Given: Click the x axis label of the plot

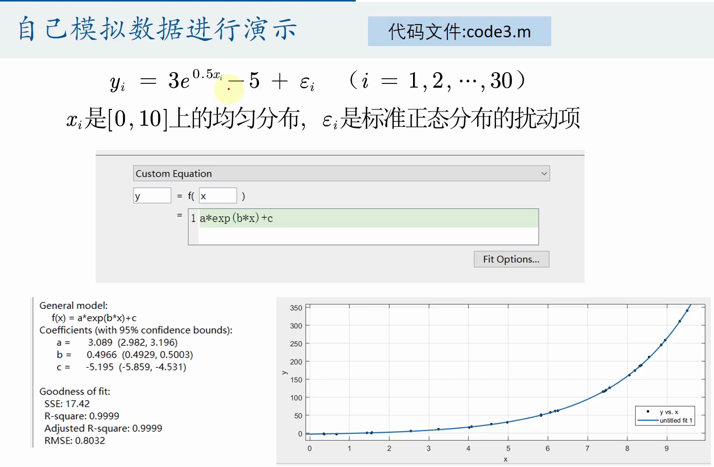Looking at the screenshot, I should (506, 459).
